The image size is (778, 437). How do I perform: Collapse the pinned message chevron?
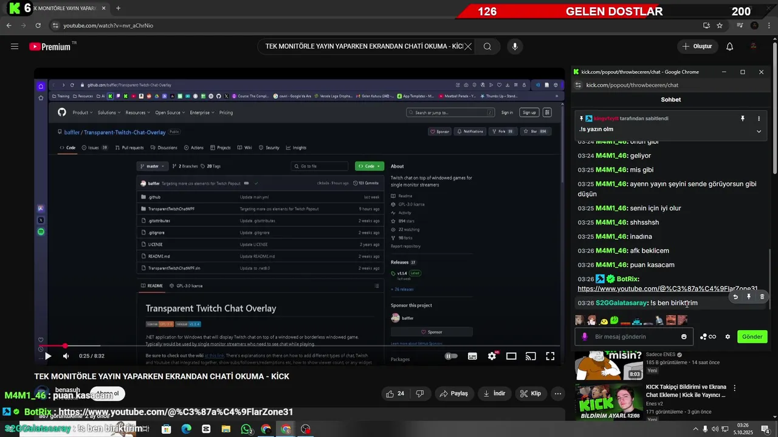pyautogui.click(x=759, y=131)
